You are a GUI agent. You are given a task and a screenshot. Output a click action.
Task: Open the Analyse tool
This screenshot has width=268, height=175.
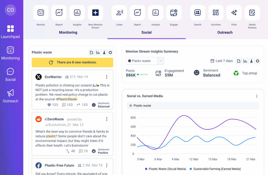(155, 12)
